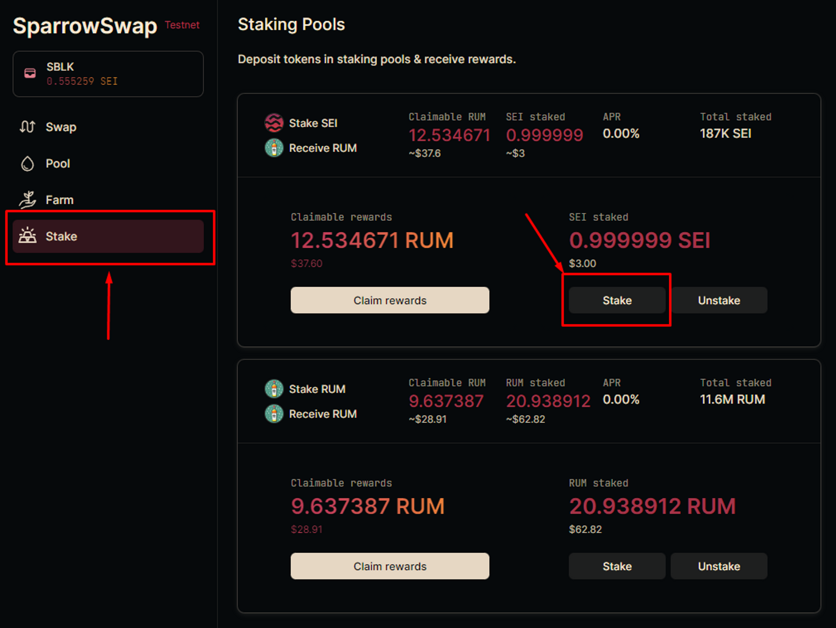The height and width of the screenshot is (628, 836).
Task: Open the Farm section
Action: coord(59,200)
